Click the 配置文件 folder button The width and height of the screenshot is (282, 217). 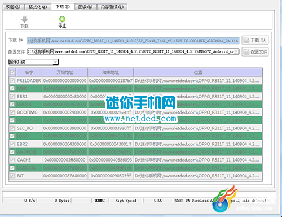coord(255,52)
